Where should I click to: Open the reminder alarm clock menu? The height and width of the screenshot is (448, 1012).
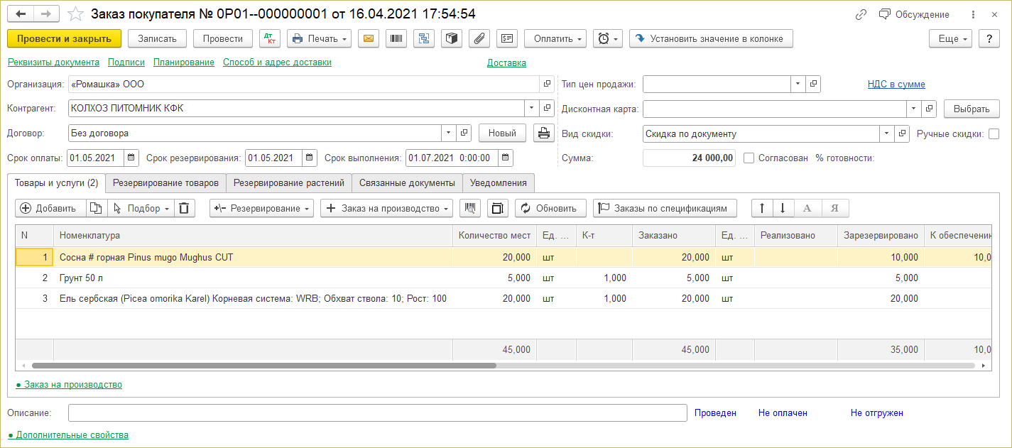tap(608, 38)
